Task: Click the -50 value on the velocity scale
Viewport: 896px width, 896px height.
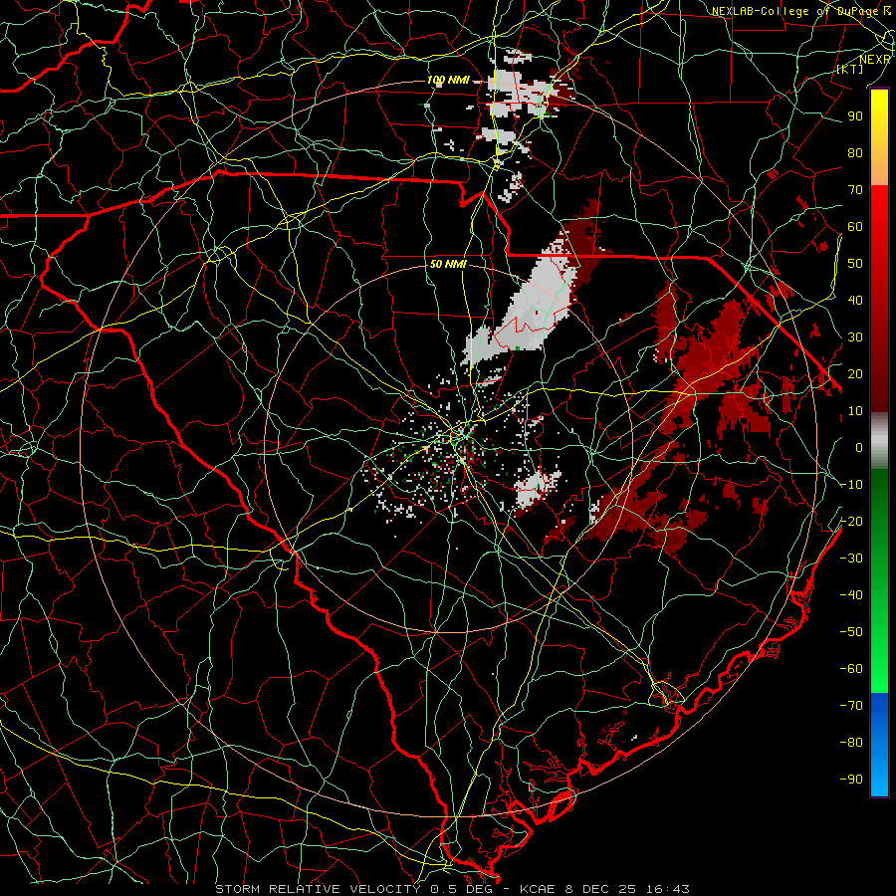Action: point(851,631)
